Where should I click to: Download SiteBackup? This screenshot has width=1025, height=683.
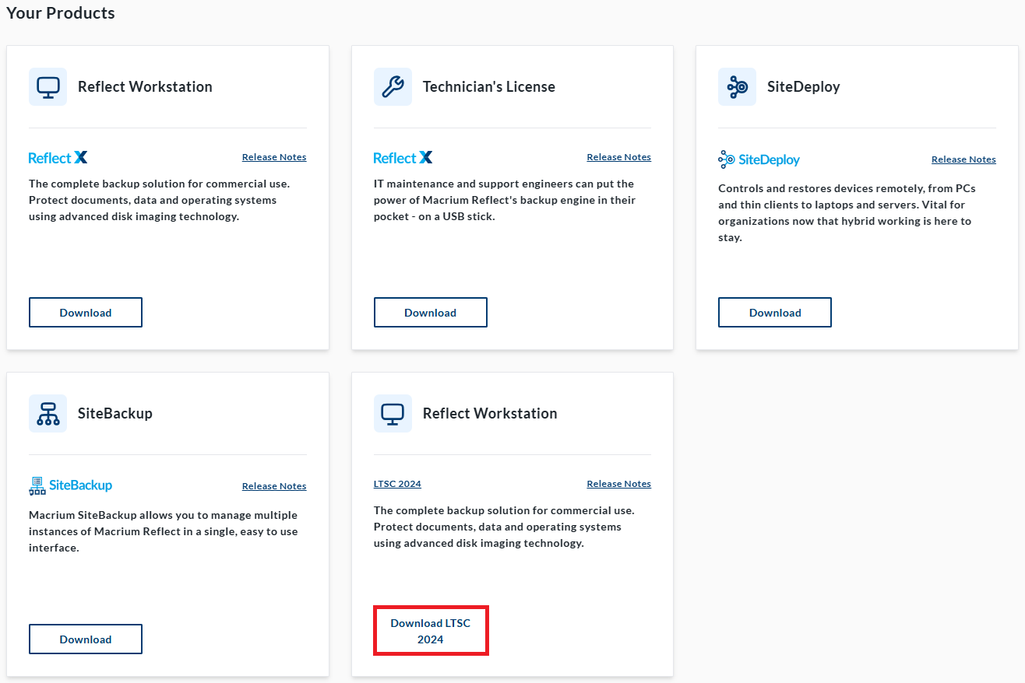click(86, 639)
